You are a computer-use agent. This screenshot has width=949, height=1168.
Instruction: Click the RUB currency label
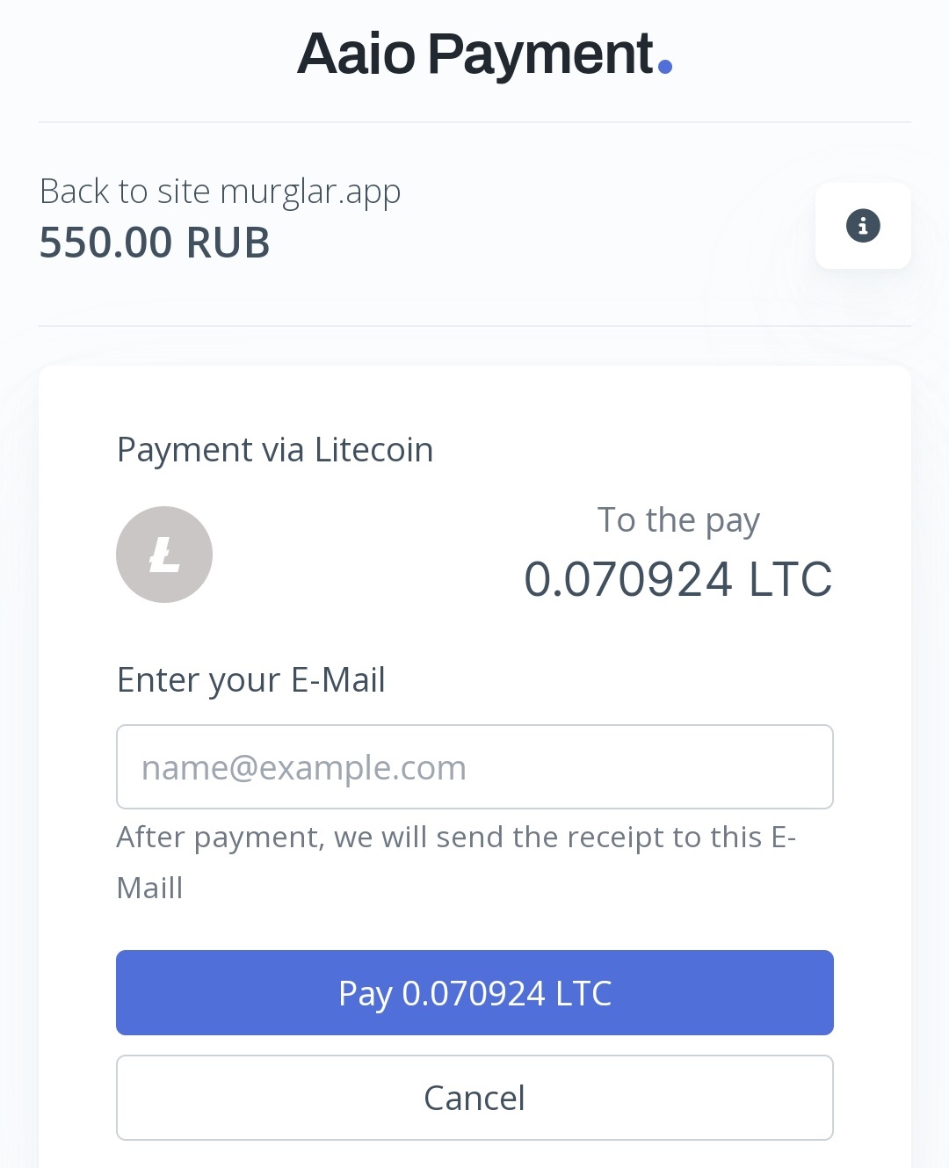click(228, 243)
